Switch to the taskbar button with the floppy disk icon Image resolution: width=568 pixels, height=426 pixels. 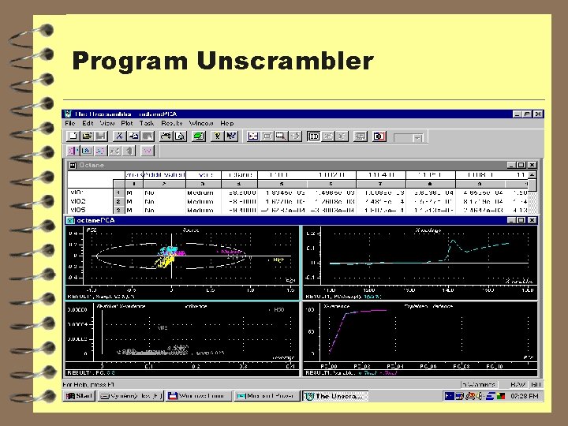[199, 396]
